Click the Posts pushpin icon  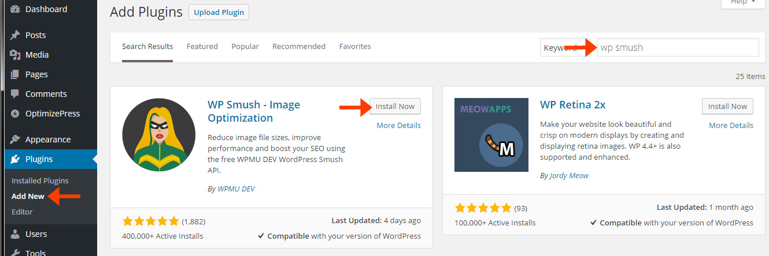point(15,35)
